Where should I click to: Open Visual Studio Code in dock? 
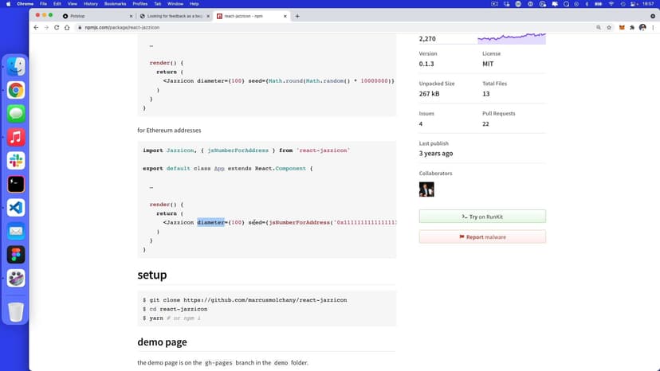coord(16,208)
